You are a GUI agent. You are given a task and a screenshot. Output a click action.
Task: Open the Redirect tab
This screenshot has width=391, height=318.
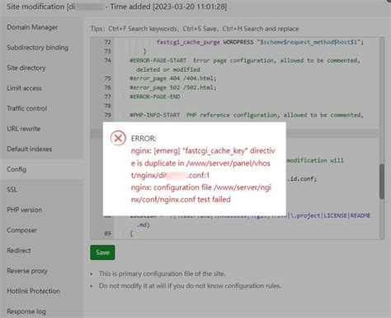click(19, 250)
